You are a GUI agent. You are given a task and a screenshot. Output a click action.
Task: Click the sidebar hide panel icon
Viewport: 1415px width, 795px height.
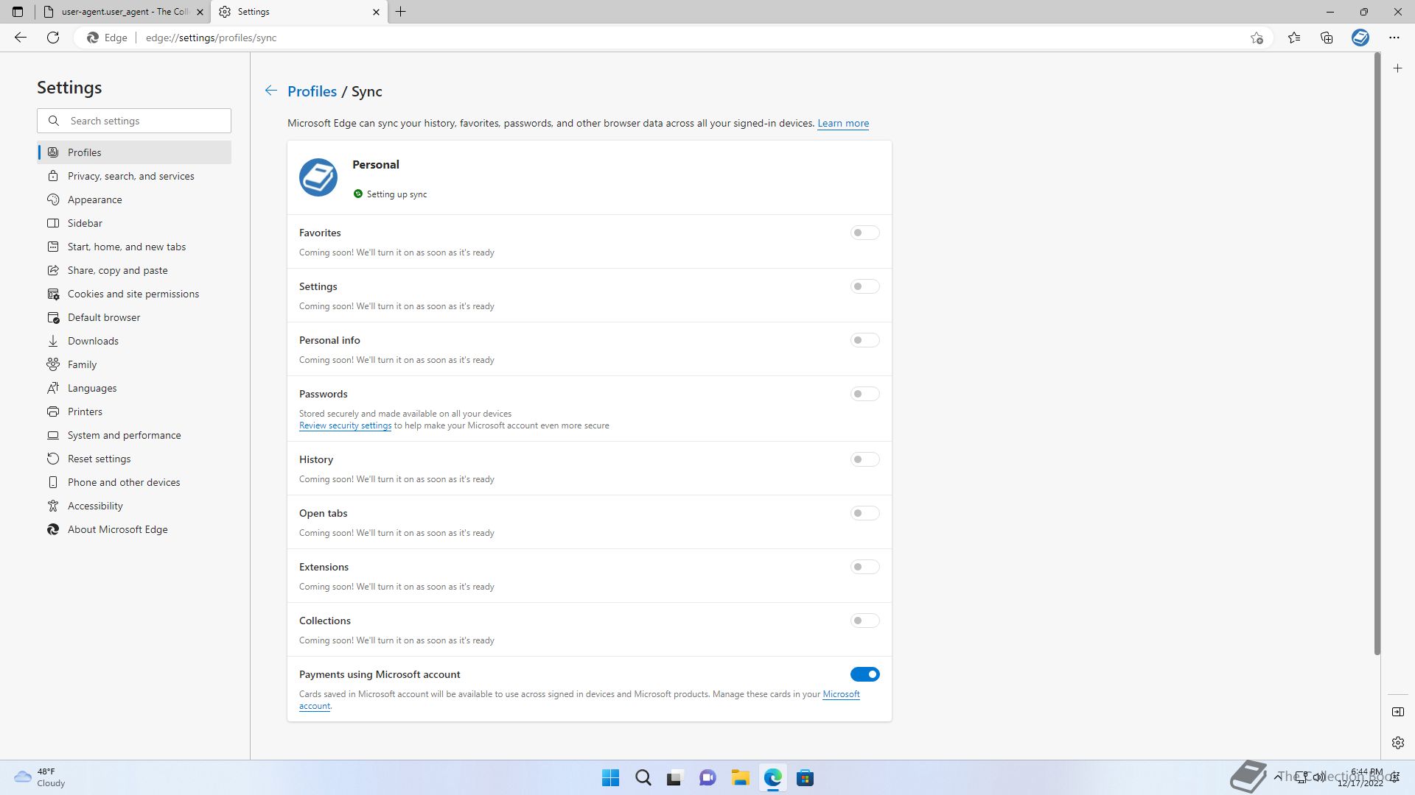pyautogui.click(x=1398, y=712)
